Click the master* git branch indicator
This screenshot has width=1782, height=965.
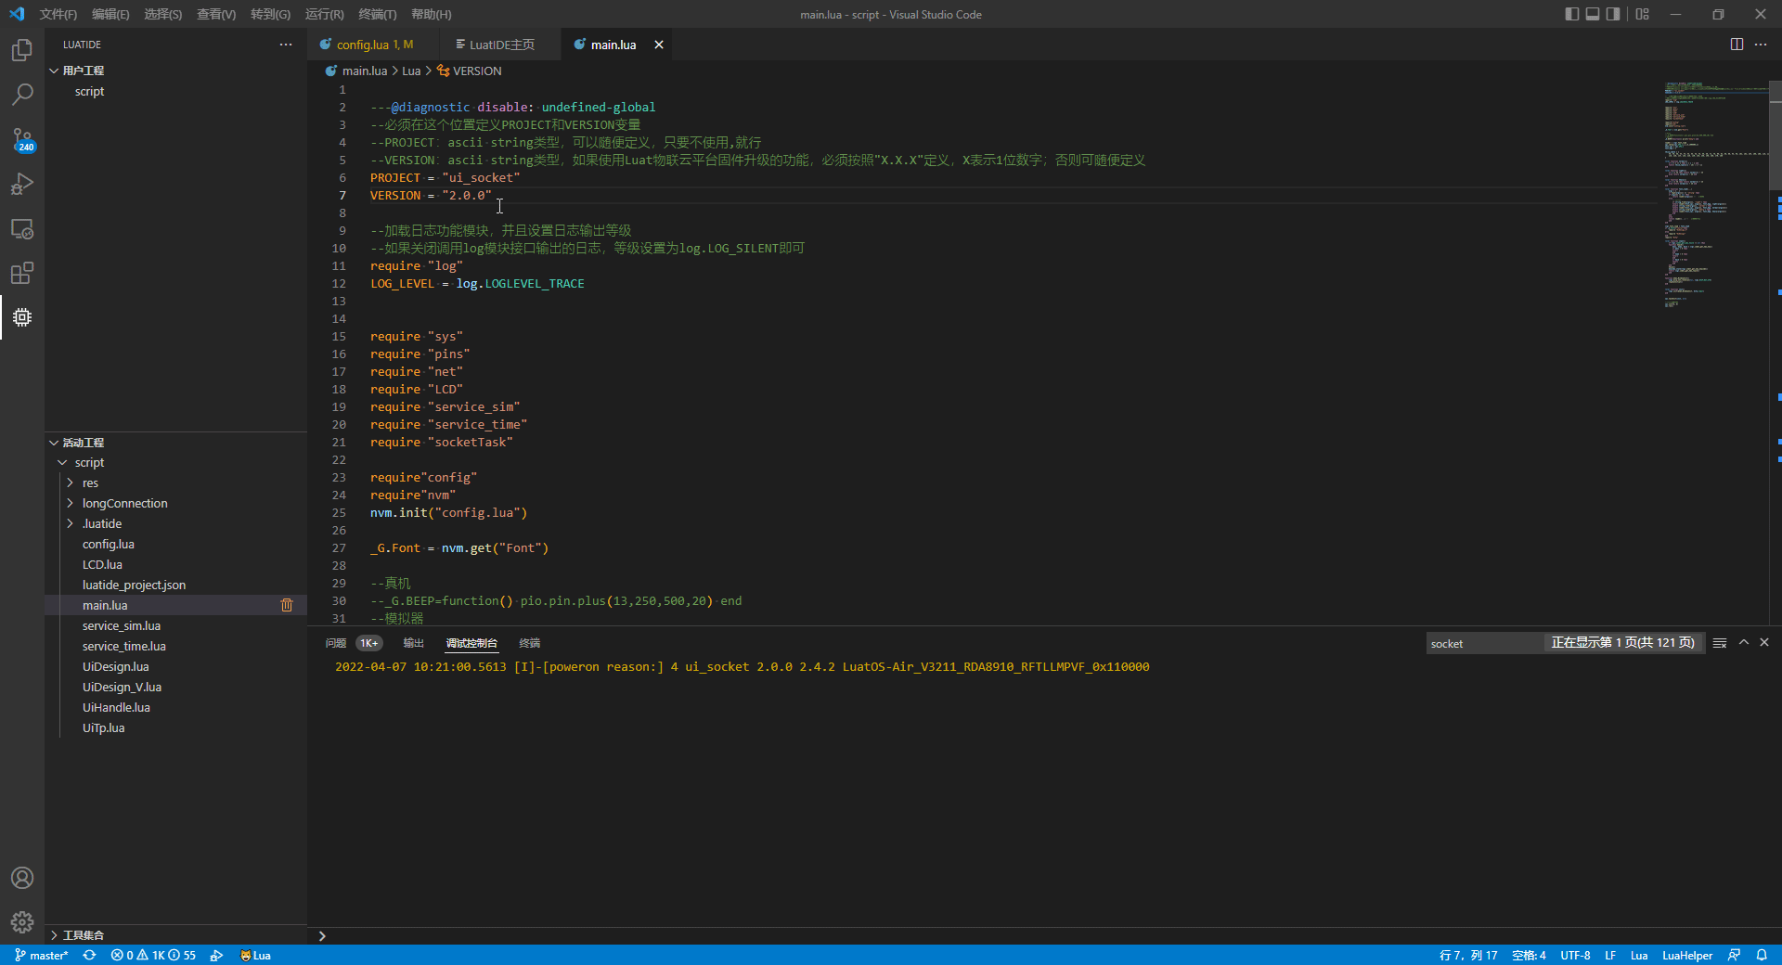click(42, 955)
